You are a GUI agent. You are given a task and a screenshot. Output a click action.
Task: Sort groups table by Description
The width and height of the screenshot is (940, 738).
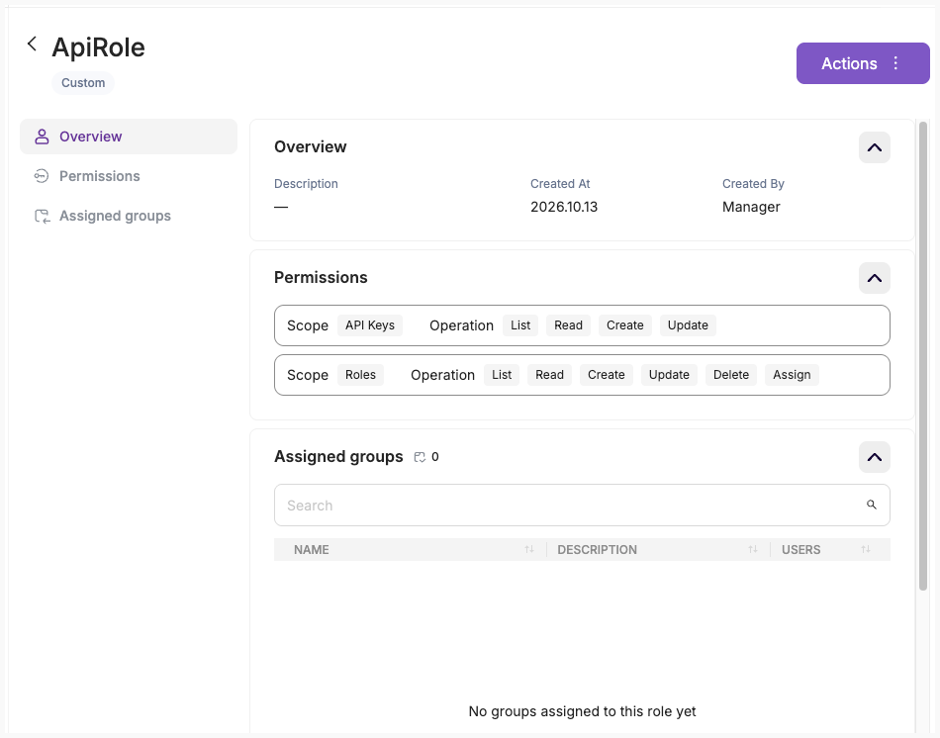(x=753, y=549)
